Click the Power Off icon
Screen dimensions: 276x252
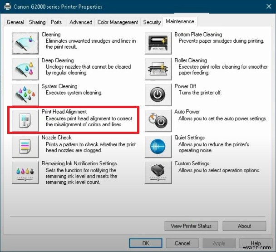158,95
